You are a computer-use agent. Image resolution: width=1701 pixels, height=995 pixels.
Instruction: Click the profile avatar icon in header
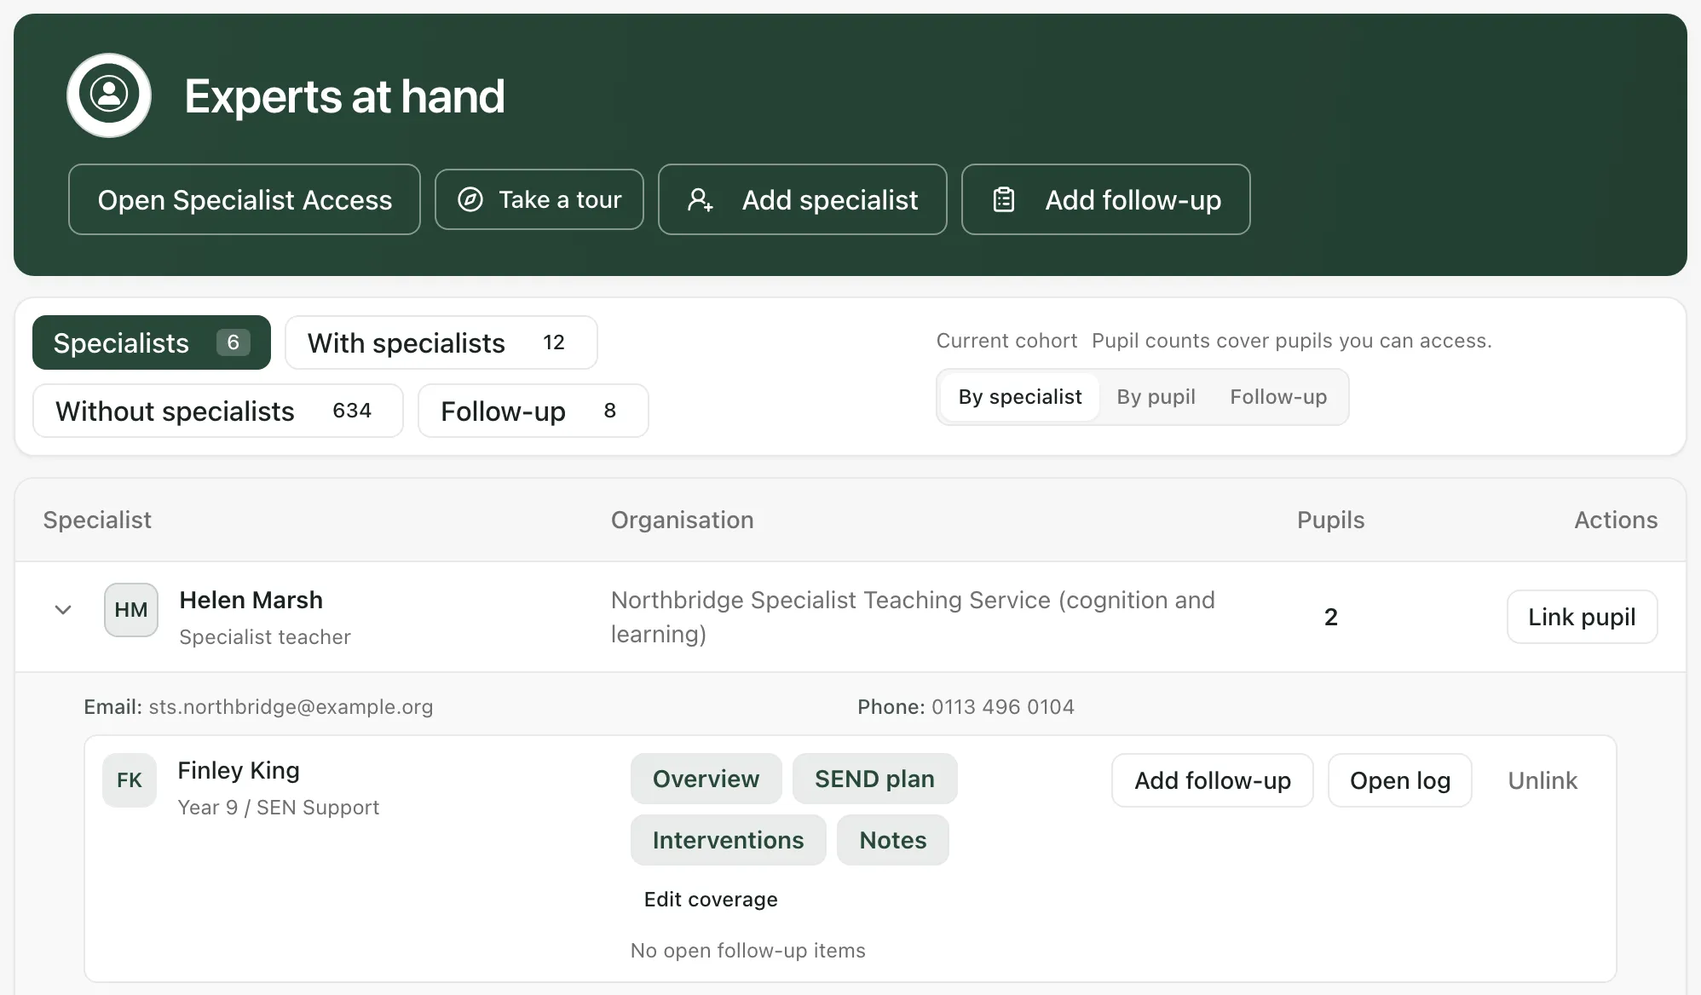coord(109,95)
